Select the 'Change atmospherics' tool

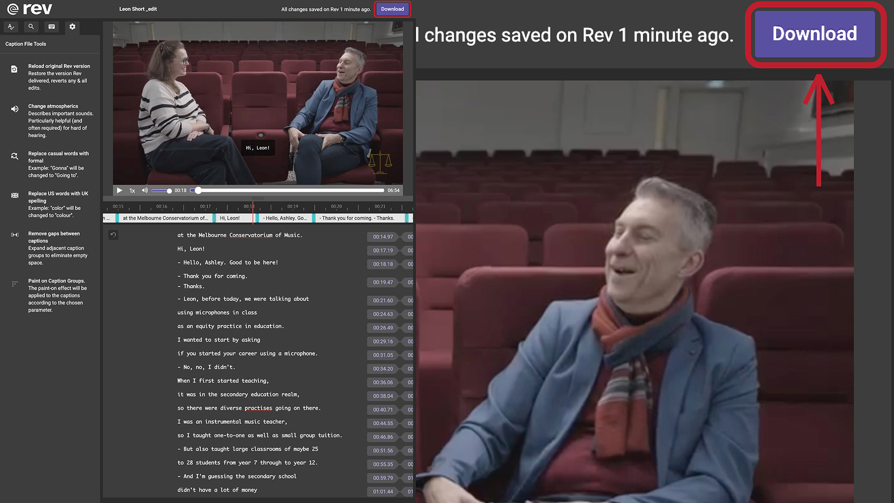pyautogui.click(x=61, y=121)
